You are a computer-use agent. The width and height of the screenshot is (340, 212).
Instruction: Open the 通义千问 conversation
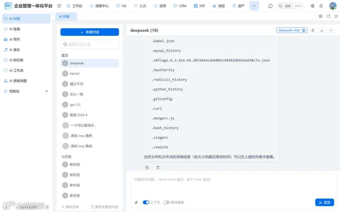[x=90, y=84]
